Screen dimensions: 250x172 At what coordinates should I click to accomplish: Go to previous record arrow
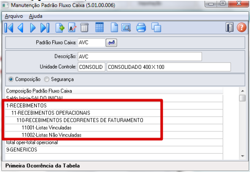pyautogui.click(x=20, y=28)
